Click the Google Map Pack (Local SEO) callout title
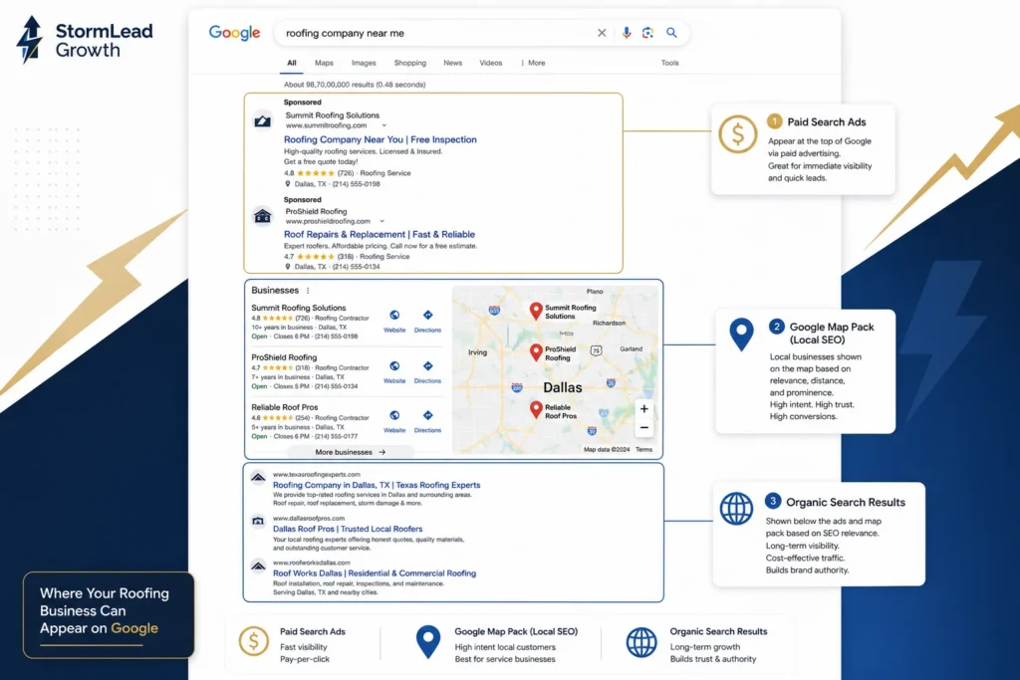 coord(832,333)
